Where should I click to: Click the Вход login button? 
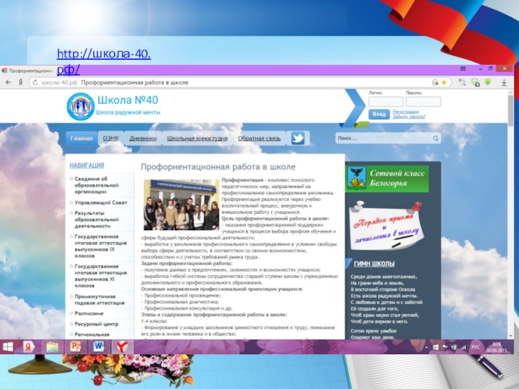(379, 114)
